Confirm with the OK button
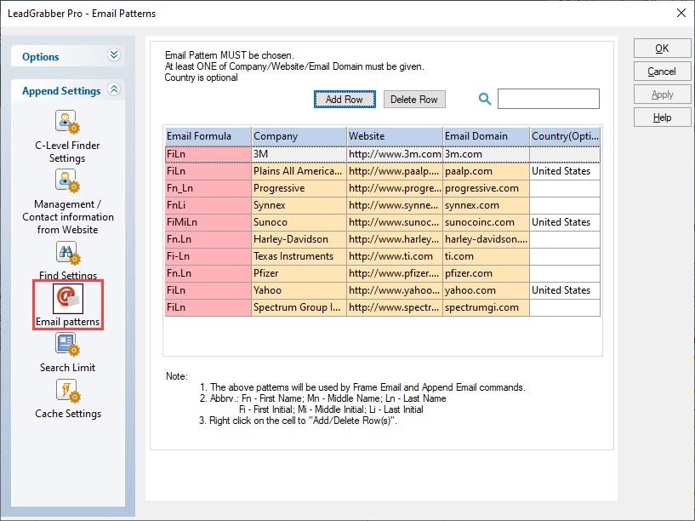 [662, 49]
